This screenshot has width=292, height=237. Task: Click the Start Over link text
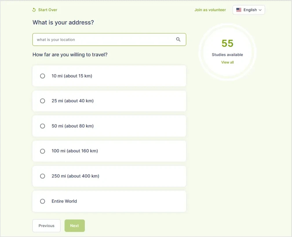coord(48,10)
